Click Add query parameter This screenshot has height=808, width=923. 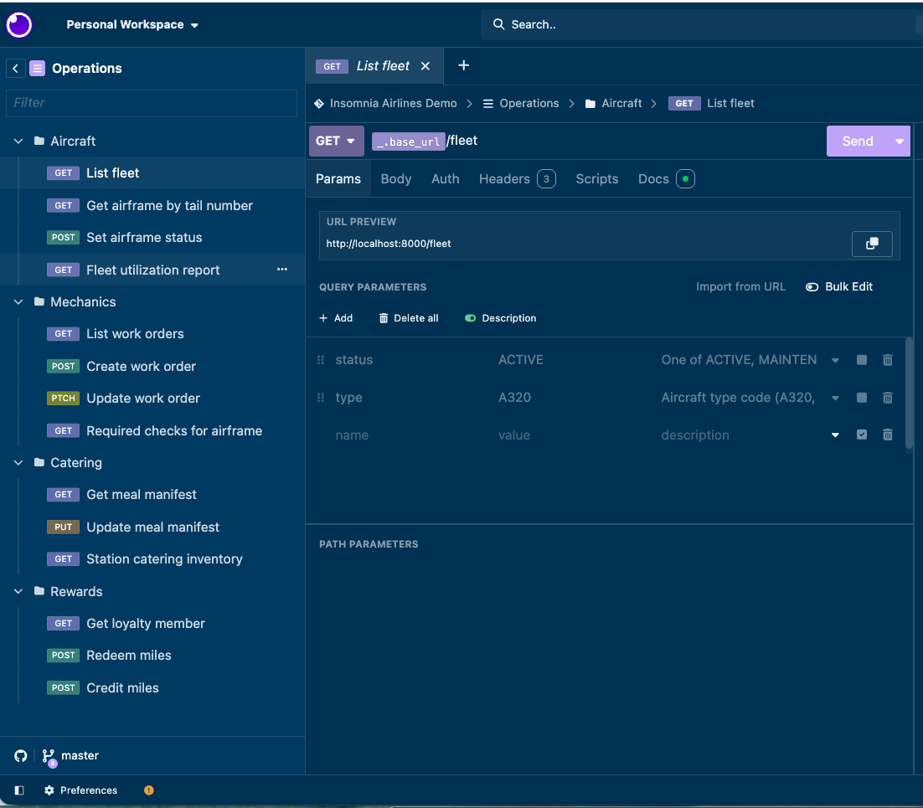click(x=336, y=318)
